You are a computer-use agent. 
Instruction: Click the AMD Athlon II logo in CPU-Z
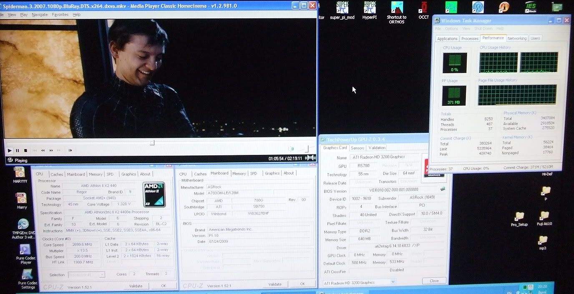tap(154, 194)
